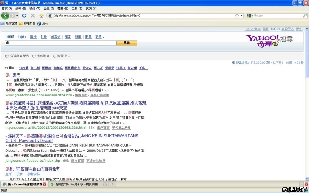Click the 會員登入 login link
The image size is (309, 193).
point(288,29)
